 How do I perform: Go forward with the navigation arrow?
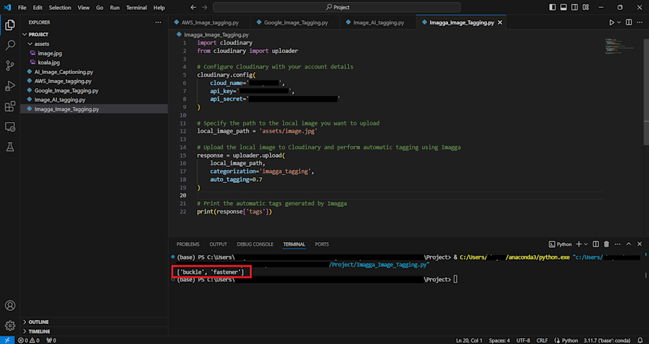(x=205, y=7)
